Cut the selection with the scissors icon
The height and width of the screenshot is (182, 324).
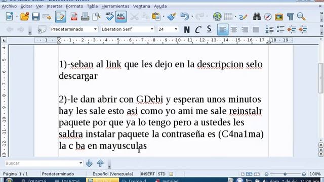tap(134, 17)
